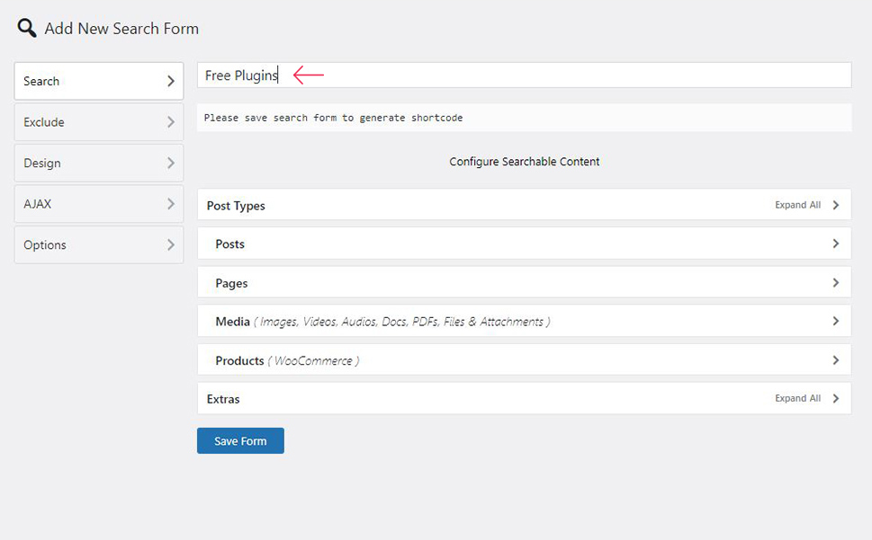Open the Exclude settings tab
This screenshot has height=540, width=872.
[99, 122]
